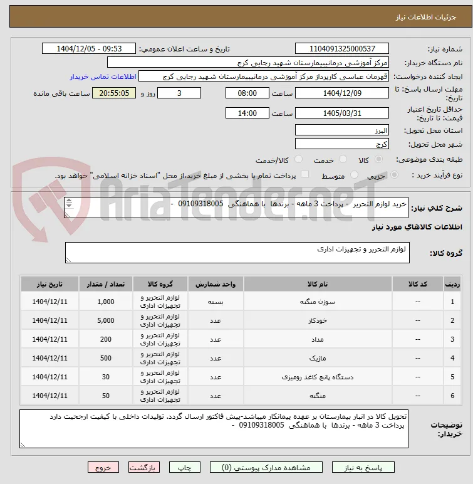Viewport: 473px width, 484px height.
Task: Click the واحد شمارش column header
Action: pos(216,284)
